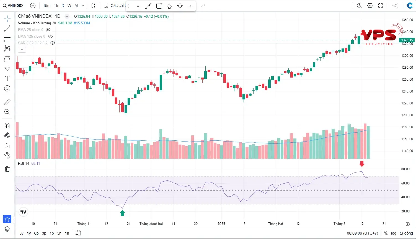Select the text annotation tool
Viewport: 416px width, 239px height.
click(x=7, y=78)
